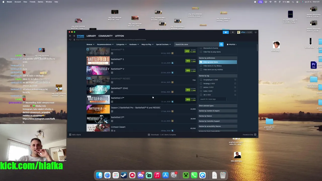Open the UFFFON profile tab
The image size is (322, 181).
119,36
